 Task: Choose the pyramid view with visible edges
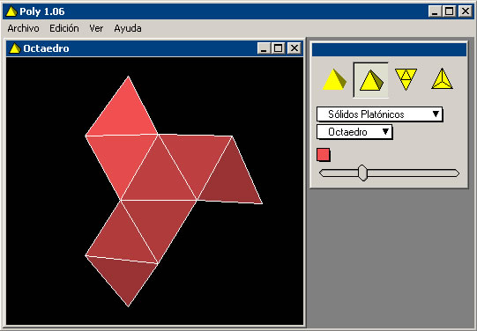click(x=371, y=80)
